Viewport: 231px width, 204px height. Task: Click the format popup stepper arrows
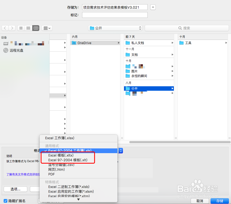coord(121,151)
